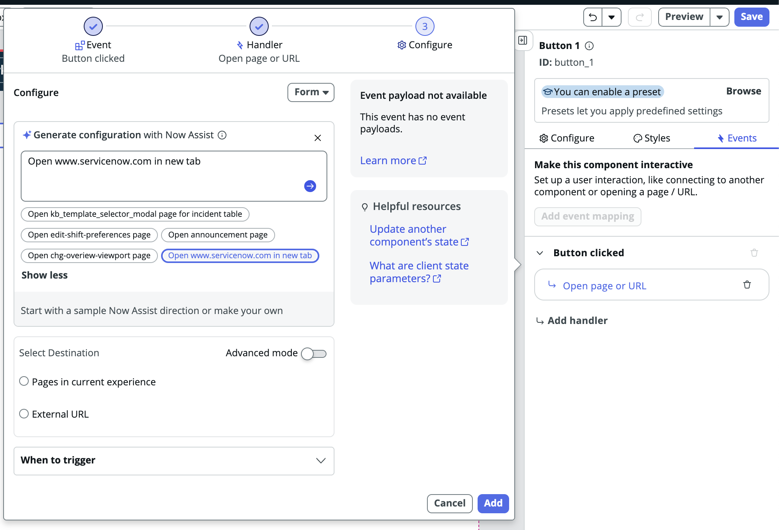This screenshot has height=530, width=779.
Task: Click the Handler step checkmark circle
Action: [x=259, y=26]
